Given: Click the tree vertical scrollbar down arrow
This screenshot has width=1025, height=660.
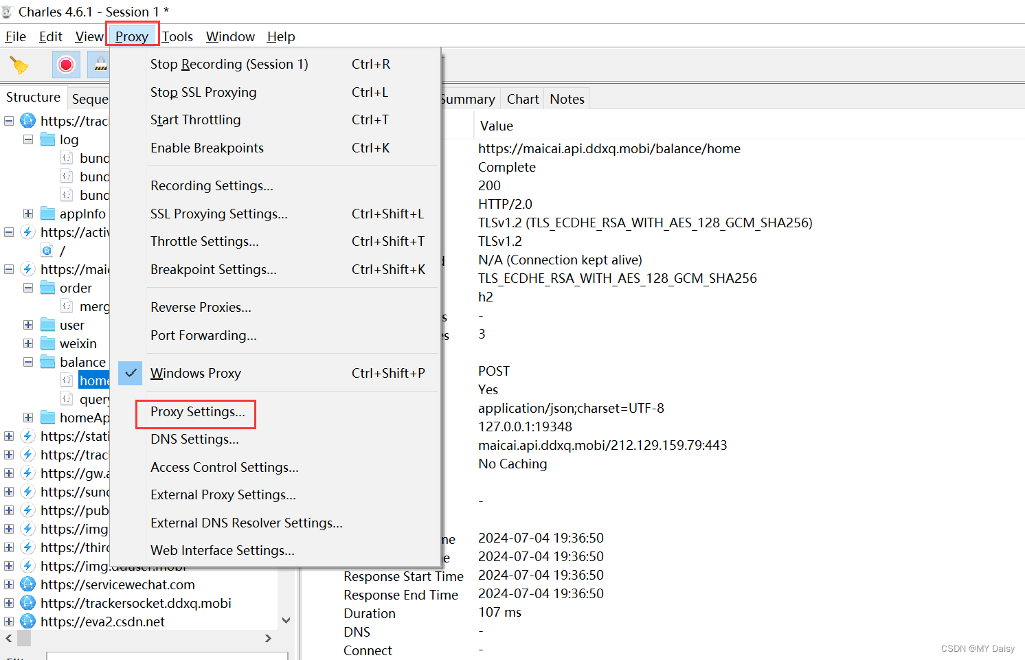Looking at the screenshot, I should coord(286,620).
